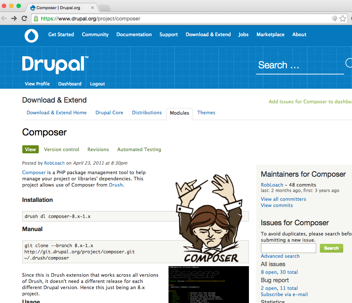
Task: Click the green SSL padlock icon
Action: point(36,19)
